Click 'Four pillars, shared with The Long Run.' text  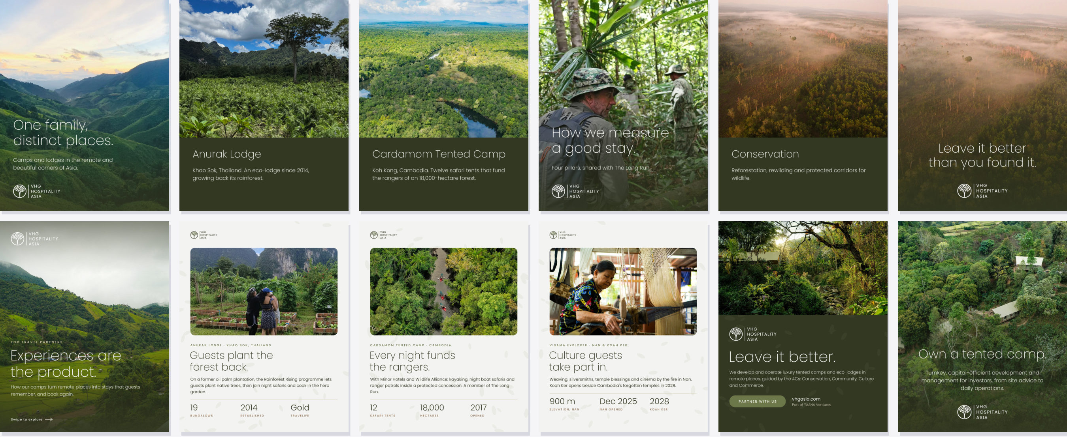[601, 168]
